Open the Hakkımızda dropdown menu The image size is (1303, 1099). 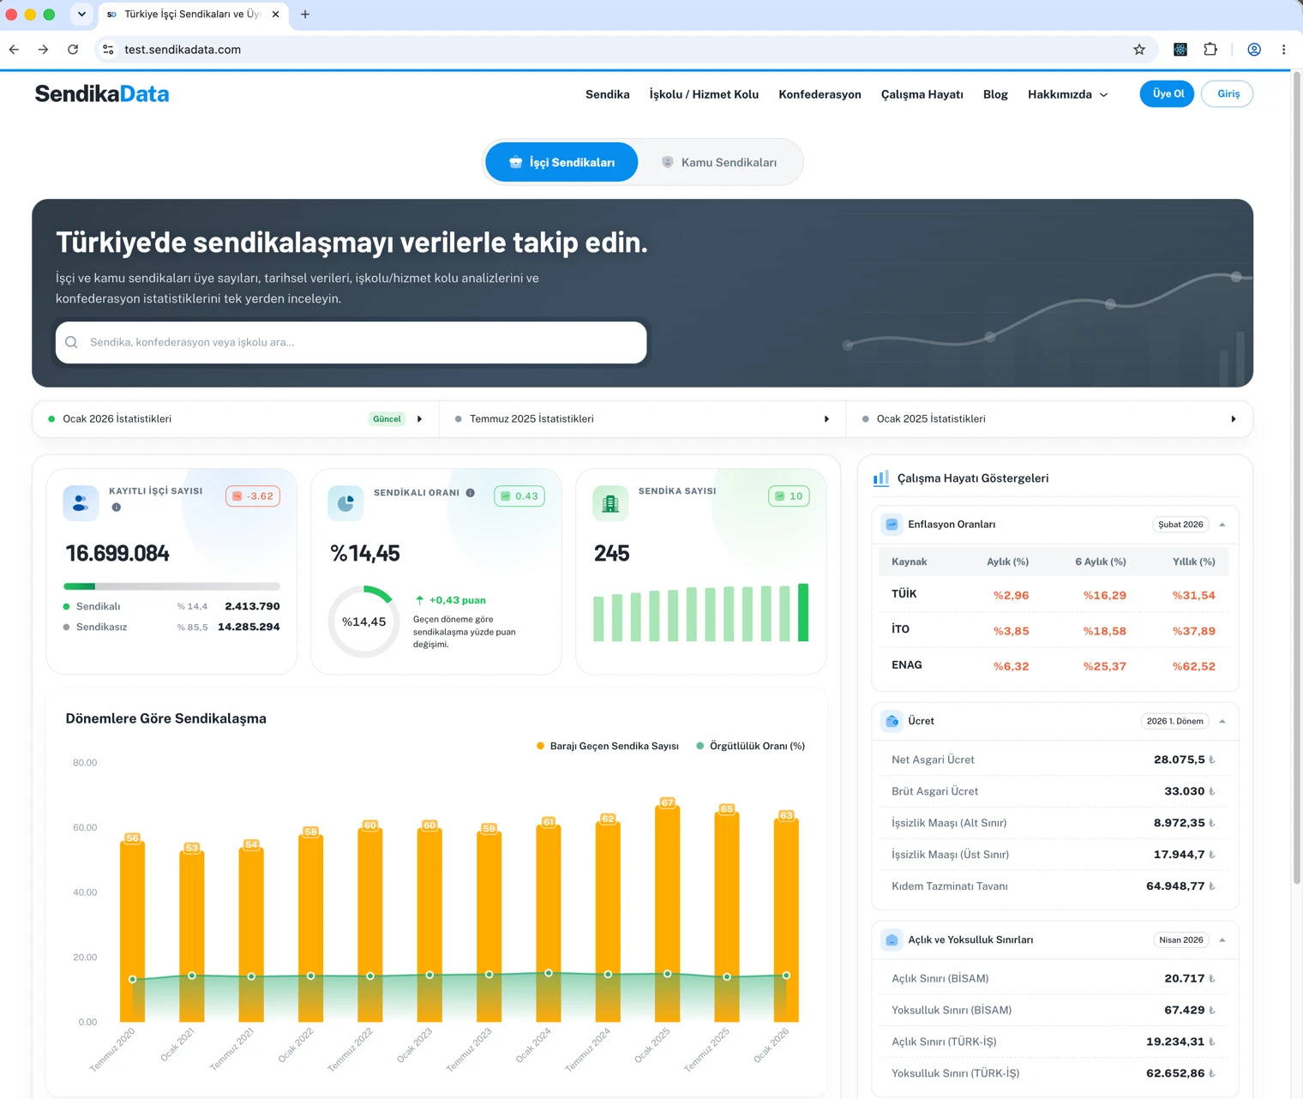(x=1068, y=94)
